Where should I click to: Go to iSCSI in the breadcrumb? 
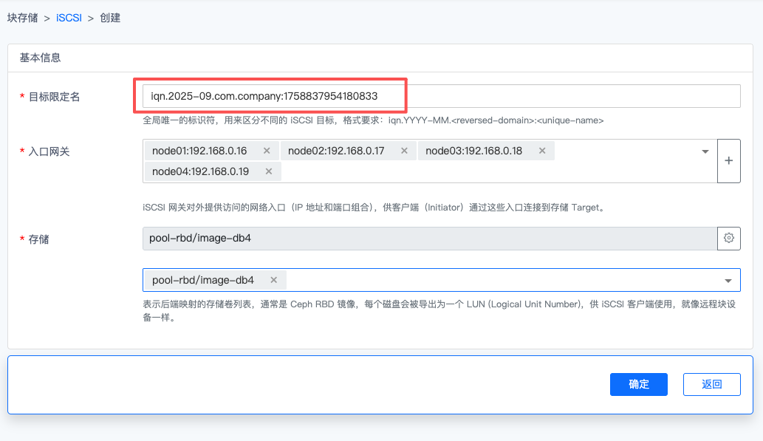(x=69, y=18)
